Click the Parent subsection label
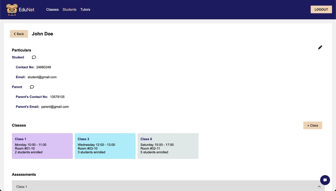 (17, 87)
